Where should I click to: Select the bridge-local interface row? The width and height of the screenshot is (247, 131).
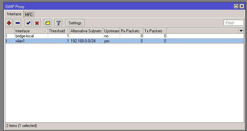click(125, 36)
